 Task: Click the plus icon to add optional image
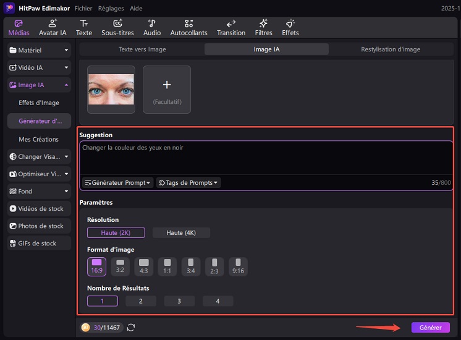[167, 85]
